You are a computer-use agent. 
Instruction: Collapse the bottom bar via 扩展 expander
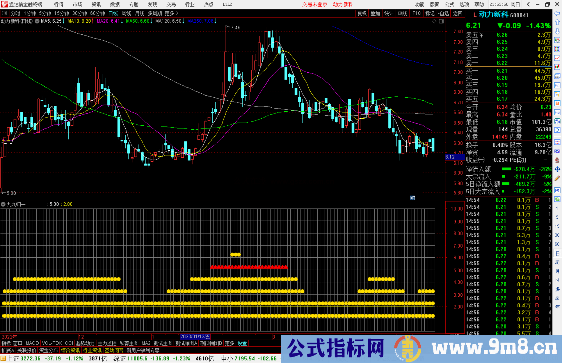pyautogui.click(x=7, y=351)
